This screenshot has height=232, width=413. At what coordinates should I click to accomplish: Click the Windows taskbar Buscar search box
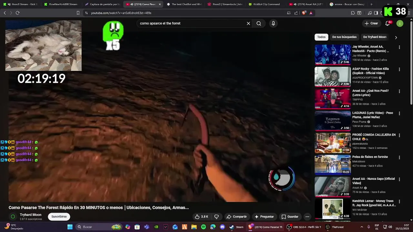click(x=99, y=227)
